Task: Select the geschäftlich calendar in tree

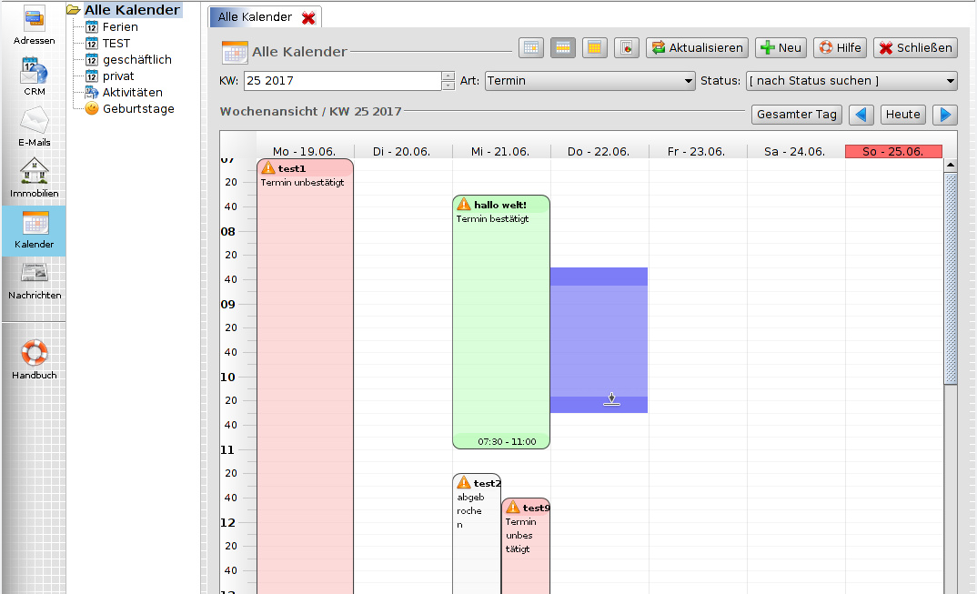Action: [136, 60]
